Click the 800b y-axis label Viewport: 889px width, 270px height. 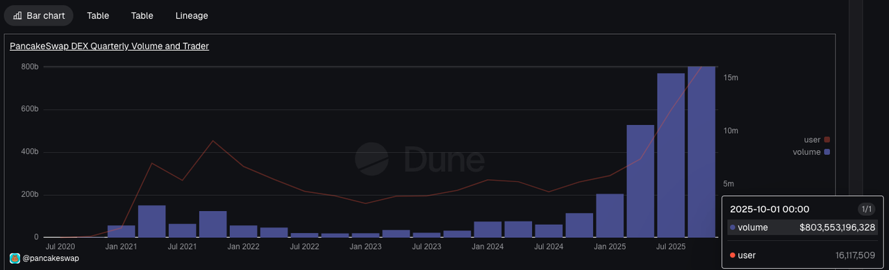pos(30,67)
